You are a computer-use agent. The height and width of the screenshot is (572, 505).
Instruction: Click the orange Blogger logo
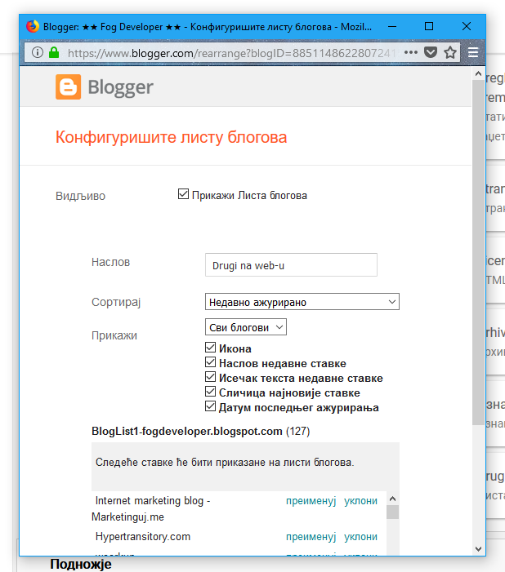coord(68,86)
